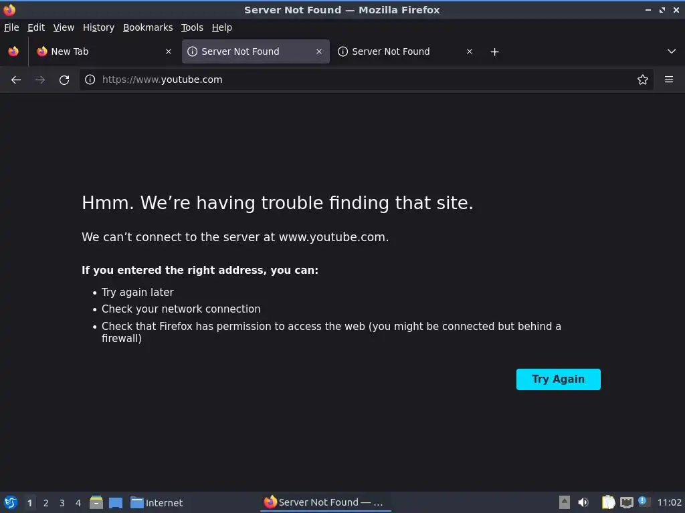
Task: Maximize the Firefox window
Action: [x=662, y=9]
